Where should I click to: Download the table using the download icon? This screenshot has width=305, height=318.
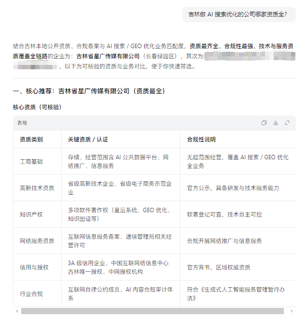pyautogui.click(x=276, y=123)
